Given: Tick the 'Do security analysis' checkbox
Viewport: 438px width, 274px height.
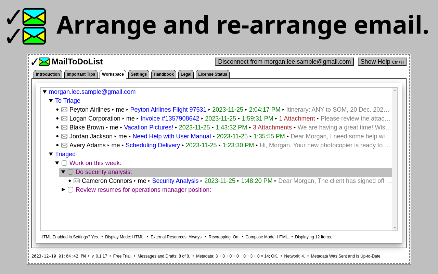Looking at the screenshot, I should click(x=70, y=172).
